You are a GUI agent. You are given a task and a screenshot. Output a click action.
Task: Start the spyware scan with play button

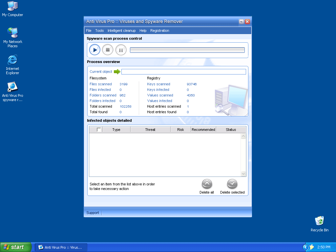[x=95, y=50]
